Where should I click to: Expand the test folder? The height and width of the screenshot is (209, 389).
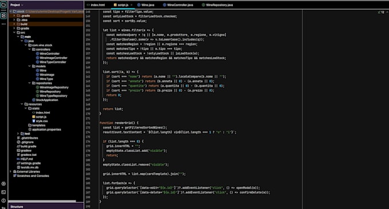pos(18,134)
